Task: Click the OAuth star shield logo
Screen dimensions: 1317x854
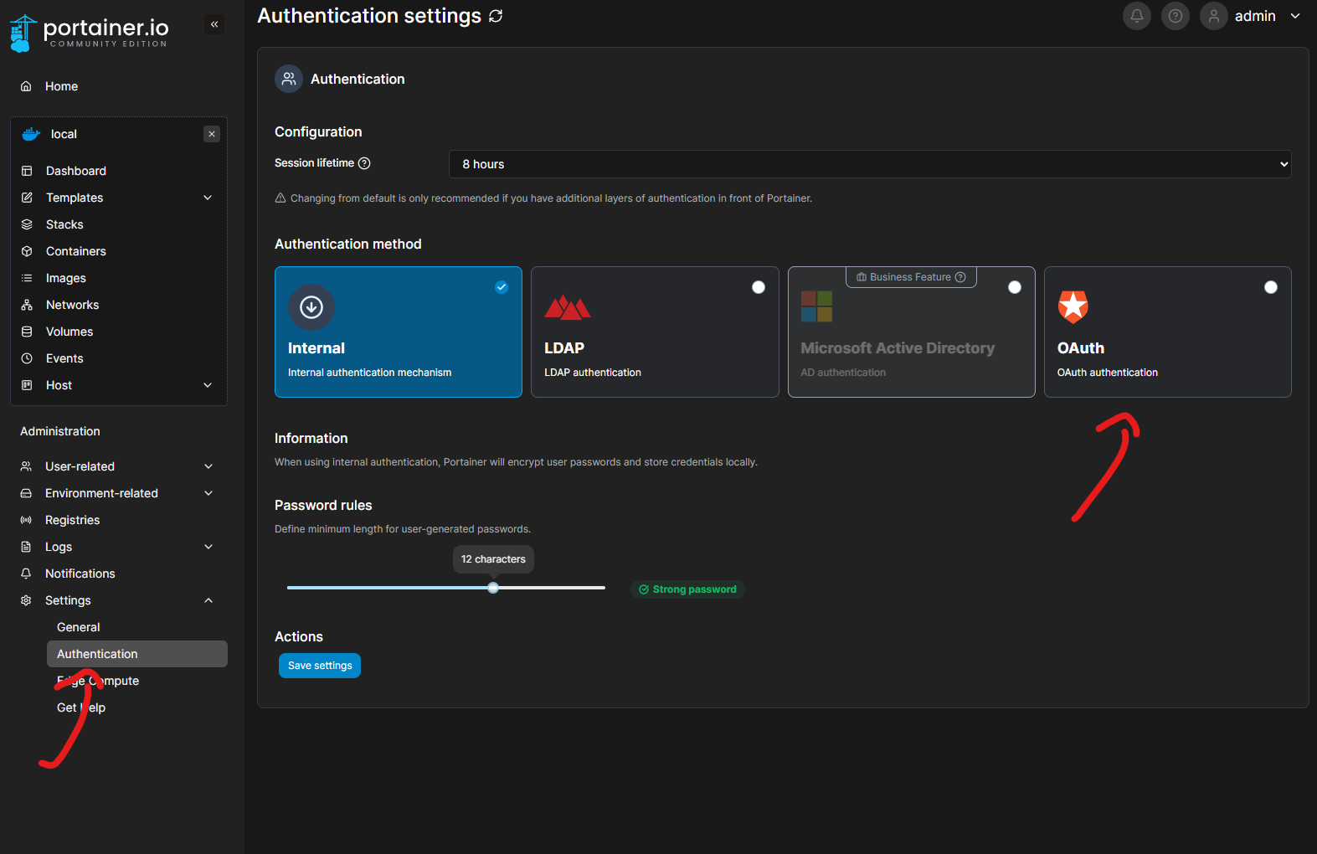Action: pyautogui.click(x=1073, y=306)
